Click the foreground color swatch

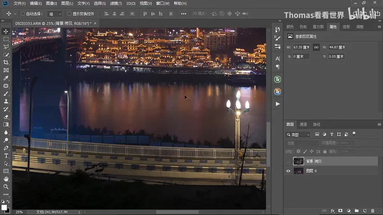[4, 207]
